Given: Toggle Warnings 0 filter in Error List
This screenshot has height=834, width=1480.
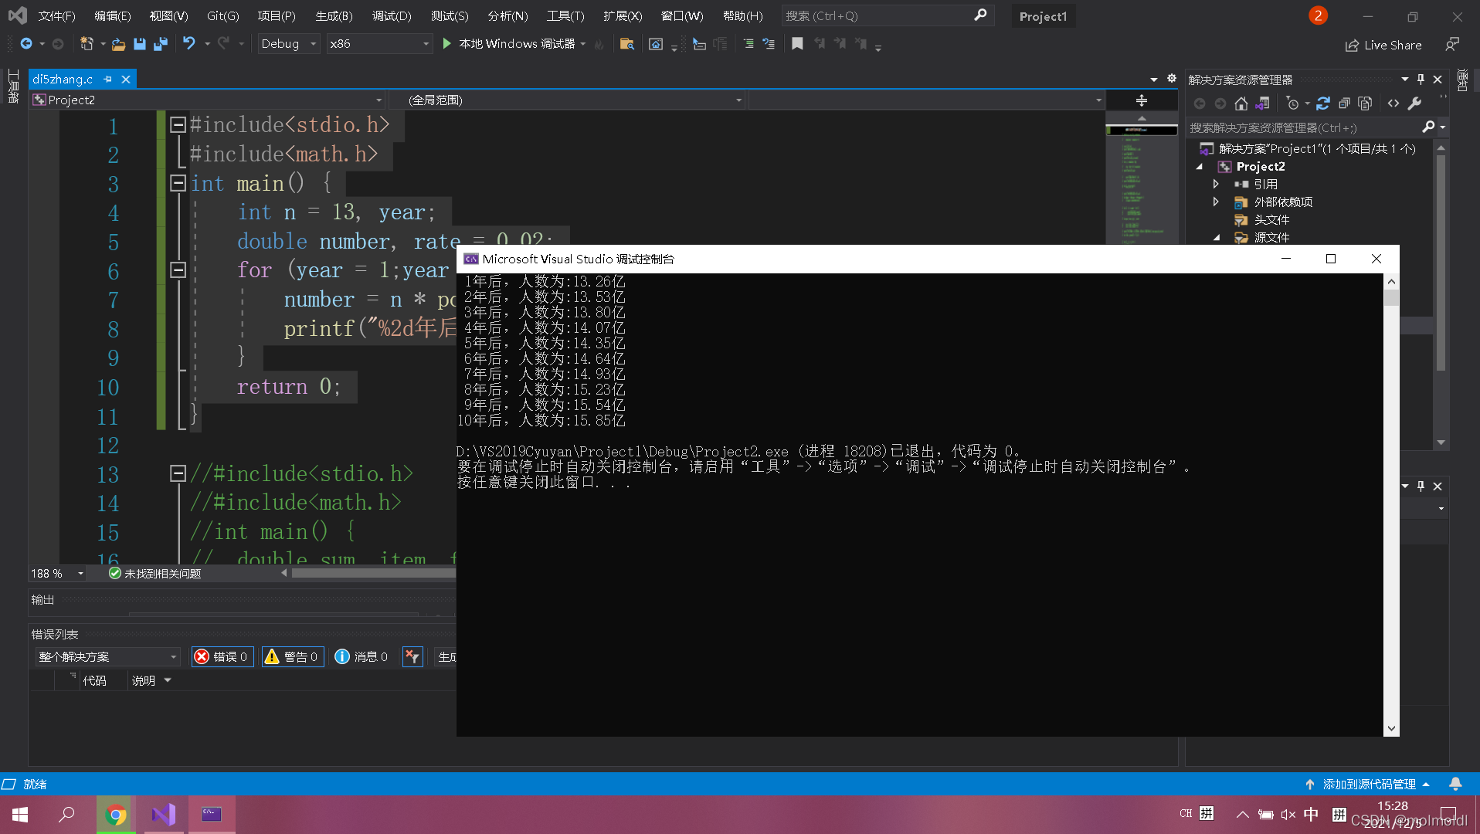Looking at the screenshot, I should tap(292, 656).
